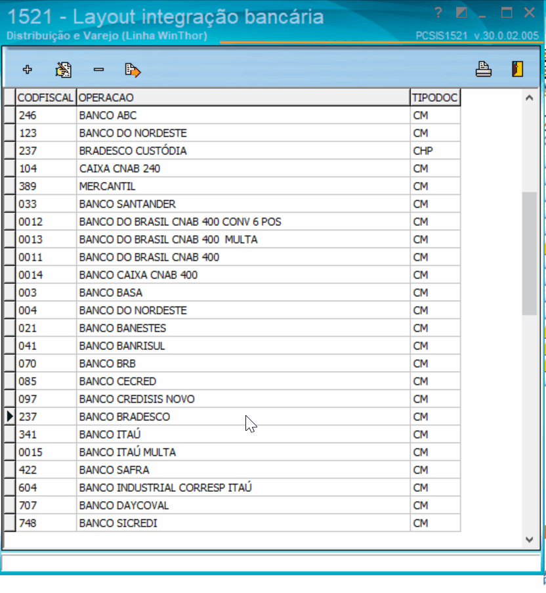Image resolution: width=546 pixels, height=593 pixels.
Task: Select the BANCO BASA row
Action: click(x=232, y=293)
